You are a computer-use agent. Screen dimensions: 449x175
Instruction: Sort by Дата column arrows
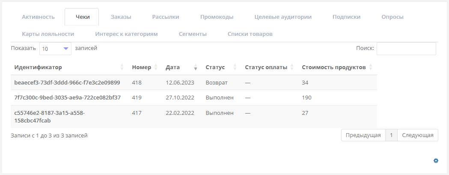(196, 67)
